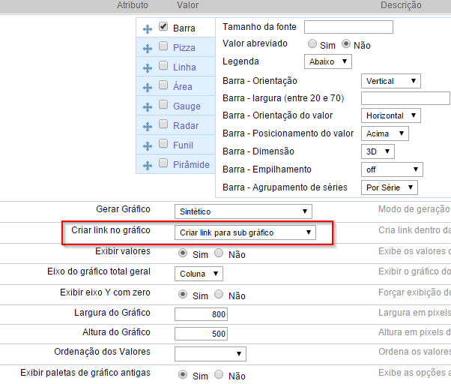
Task: Click the drag handle icon beside Linha
Action: pos(148,67)
